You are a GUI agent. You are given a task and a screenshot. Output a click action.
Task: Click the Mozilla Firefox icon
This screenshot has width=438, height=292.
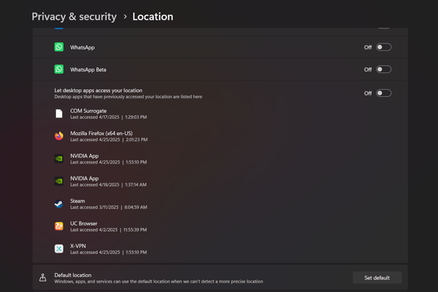[x=59, y=136]
